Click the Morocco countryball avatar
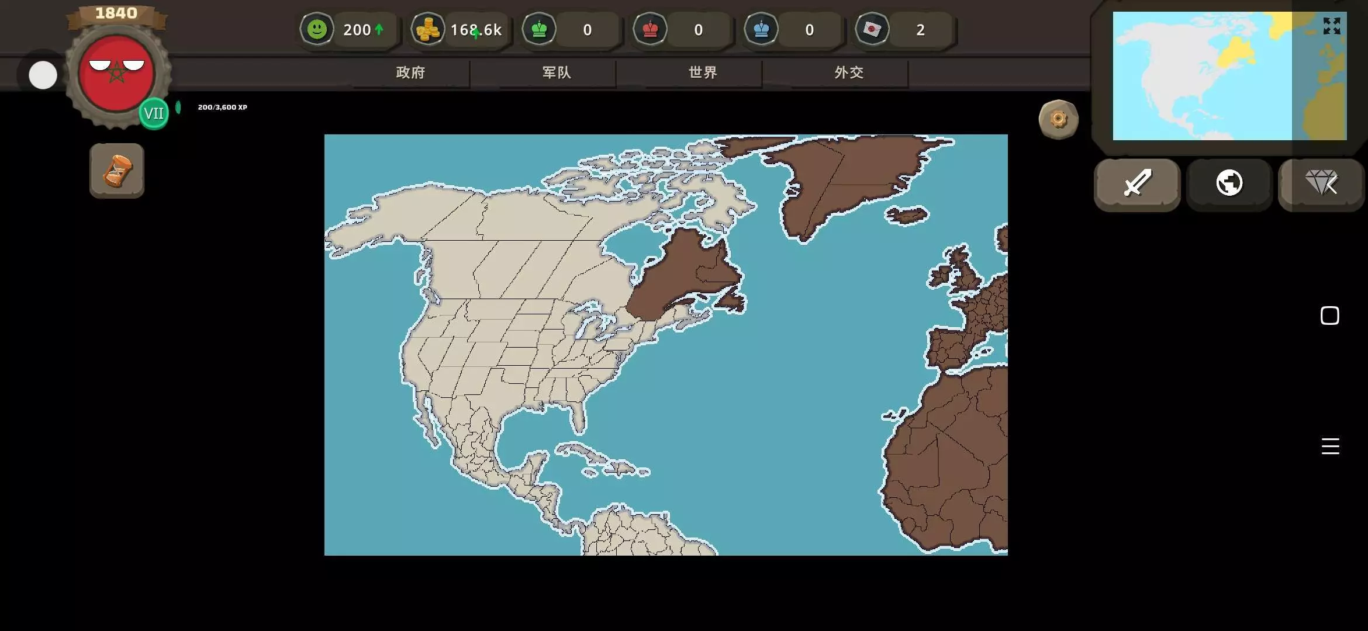Viewport: 1368px width, 631px height. click(x=117, y=73)
